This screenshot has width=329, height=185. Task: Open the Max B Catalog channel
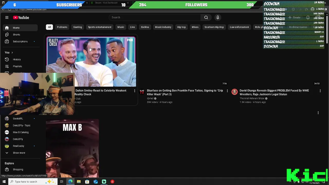pos(21,132)
